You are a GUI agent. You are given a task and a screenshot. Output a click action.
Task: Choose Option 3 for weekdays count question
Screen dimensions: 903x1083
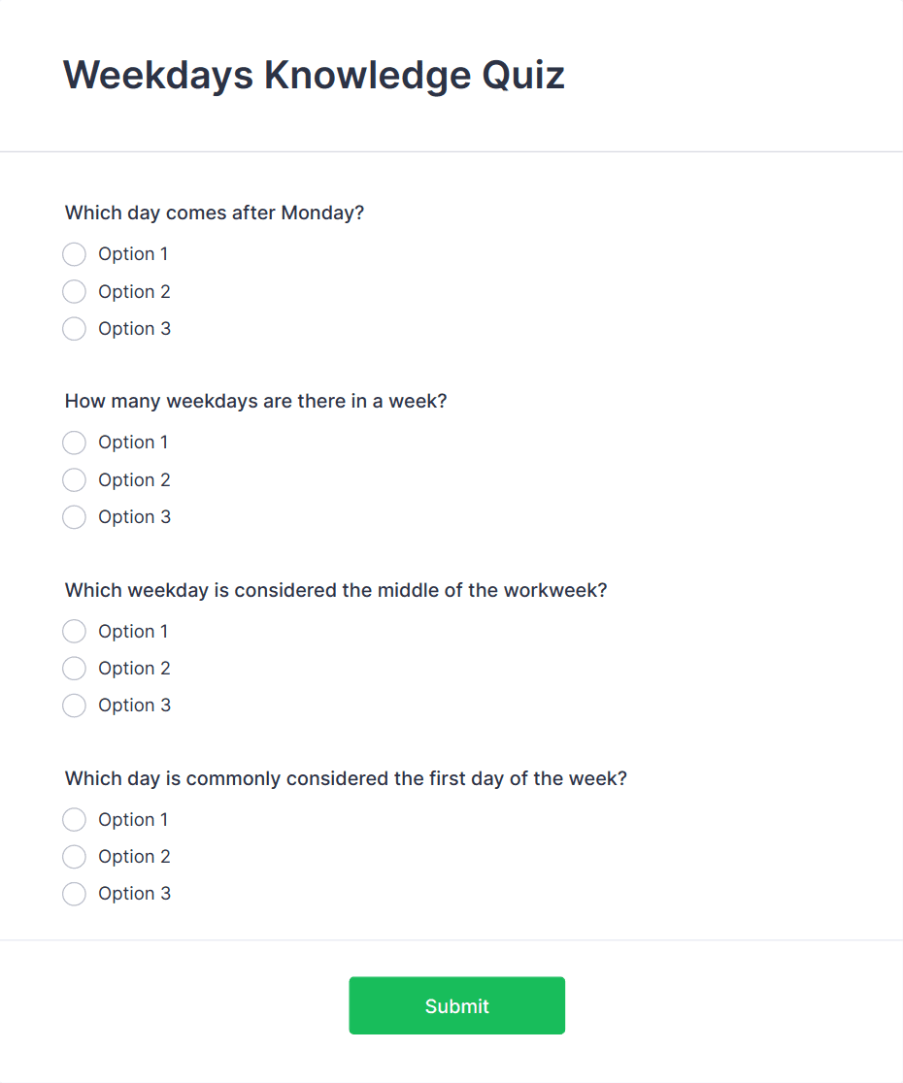click(74, 517)
